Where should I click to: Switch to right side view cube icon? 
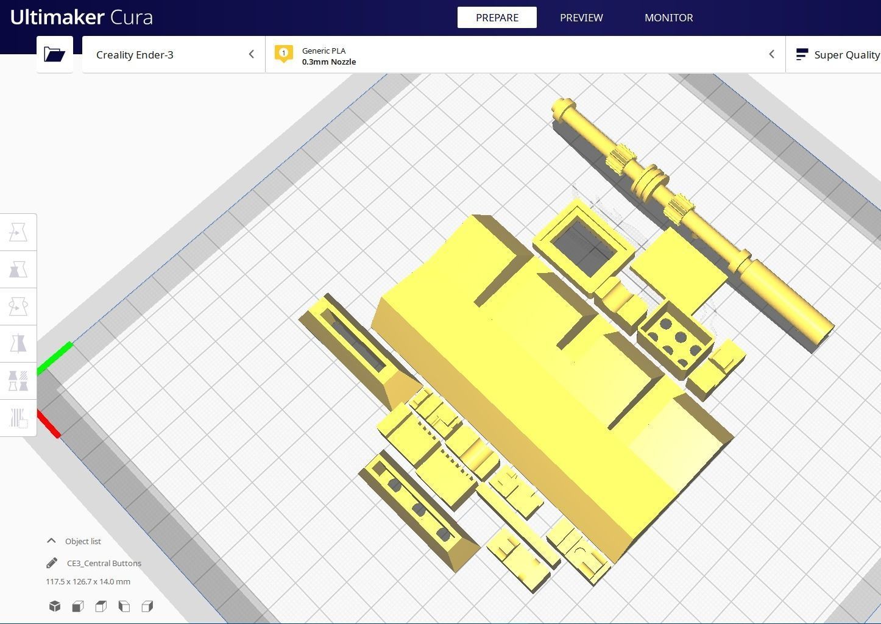(x=147, y=606)
